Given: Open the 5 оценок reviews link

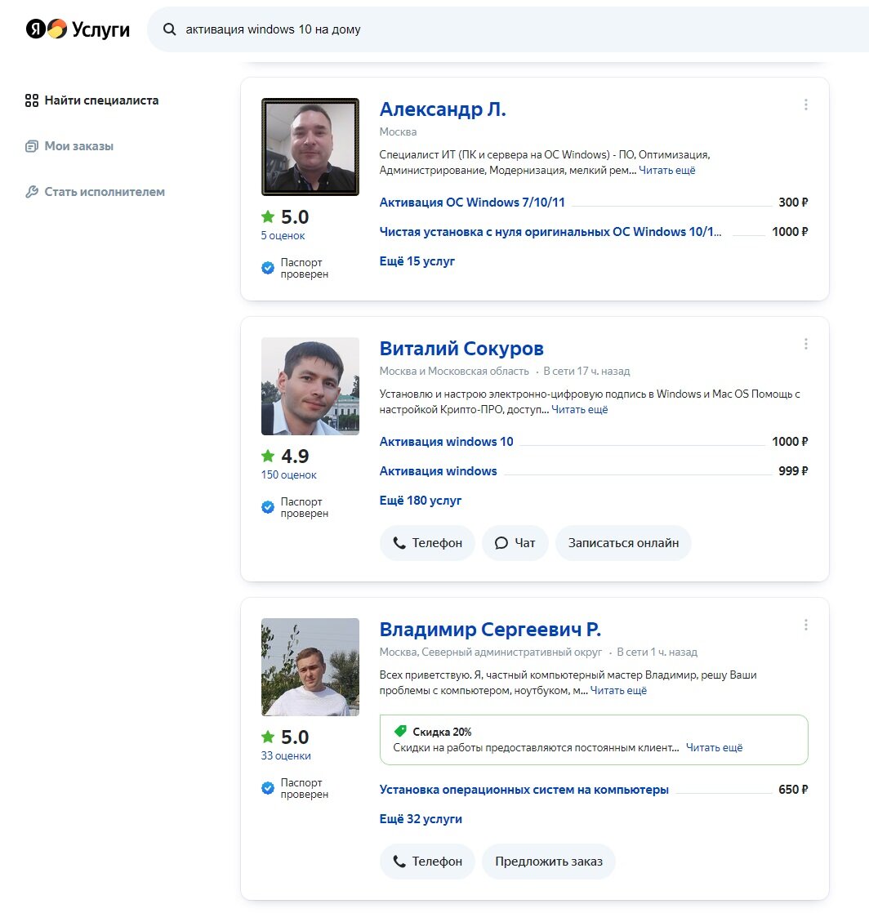Looking at the screenshot, I should pyautogui.click(x=283, y=236).
